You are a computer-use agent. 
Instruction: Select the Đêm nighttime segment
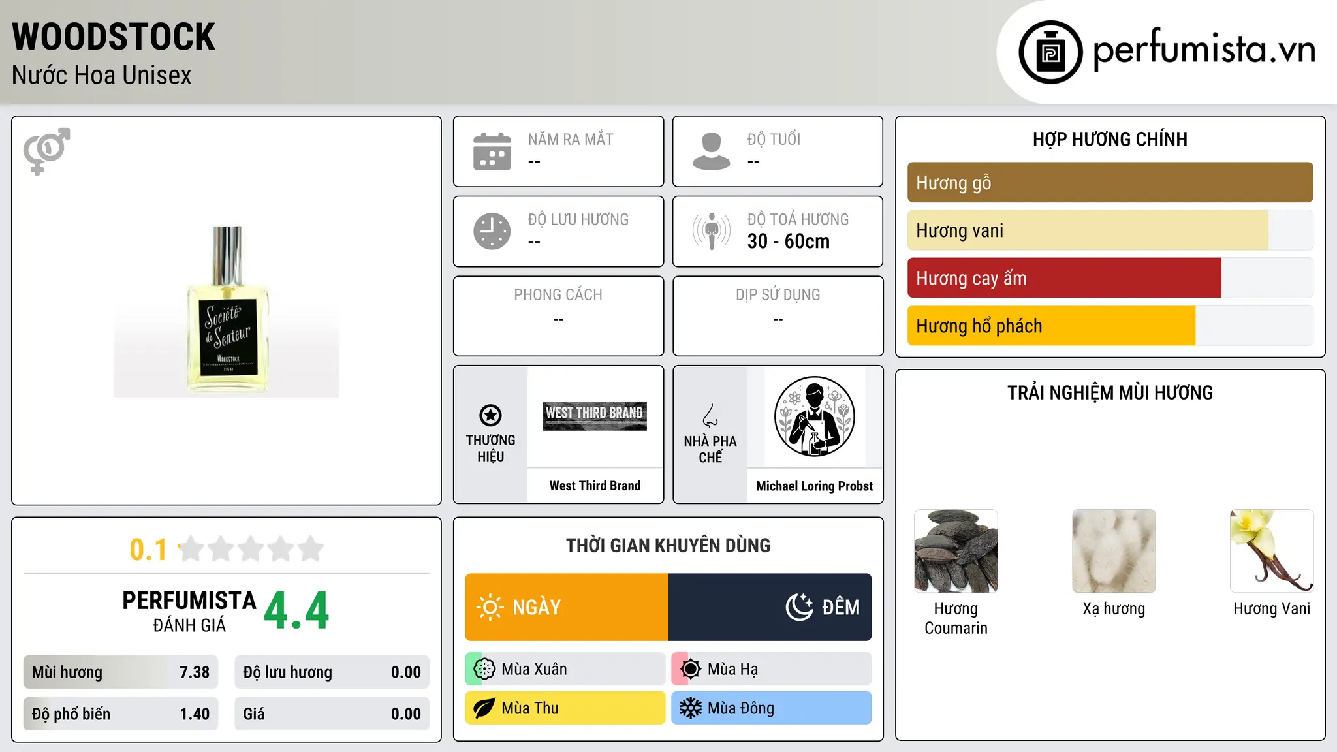click(x=770, y=607)
